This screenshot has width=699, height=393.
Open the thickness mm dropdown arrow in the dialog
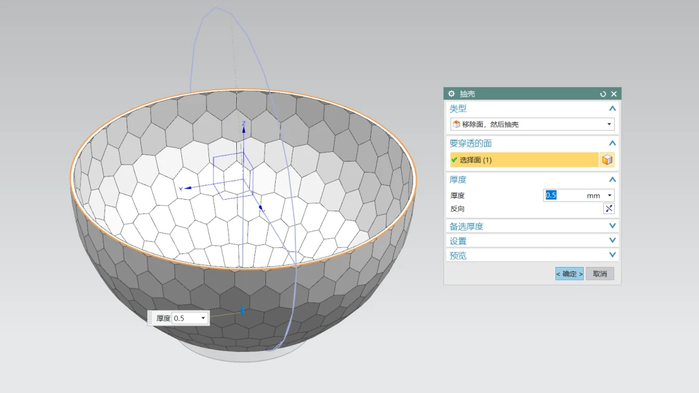click(x=609, y=196)
